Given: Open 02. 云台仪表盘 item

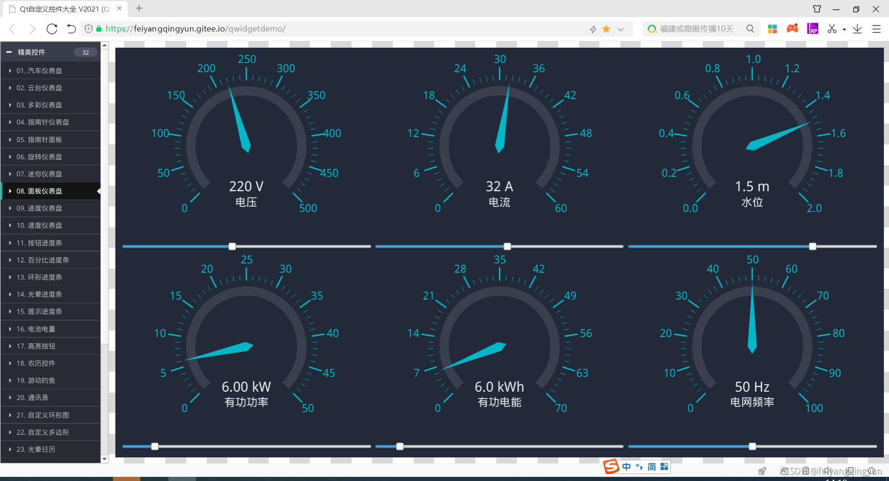Looking at the screenshot, I should point(50,87).
